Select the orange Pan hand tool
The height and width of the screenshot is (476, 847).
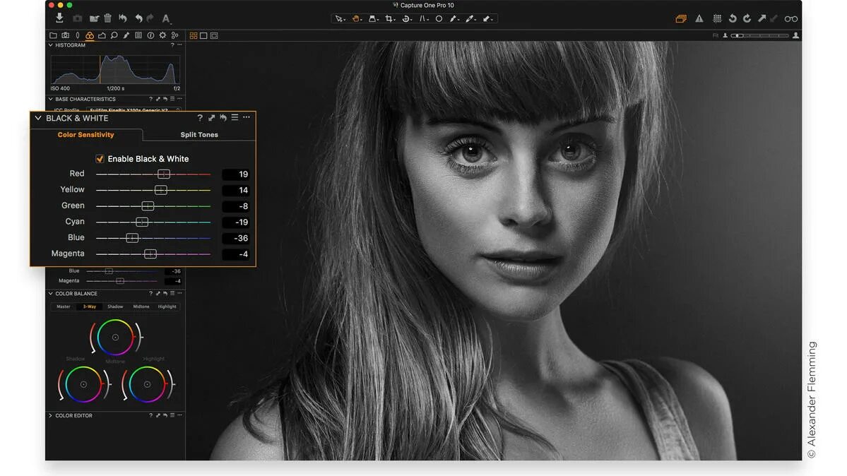[x=356, y=18]
